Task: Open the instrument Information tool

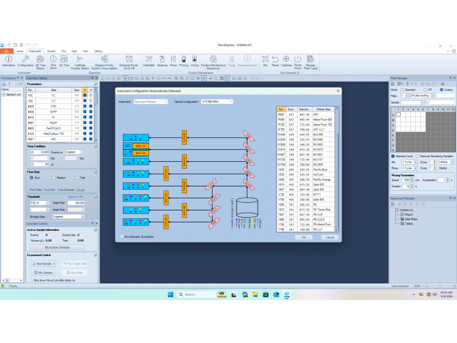Action: coord(9,61)
